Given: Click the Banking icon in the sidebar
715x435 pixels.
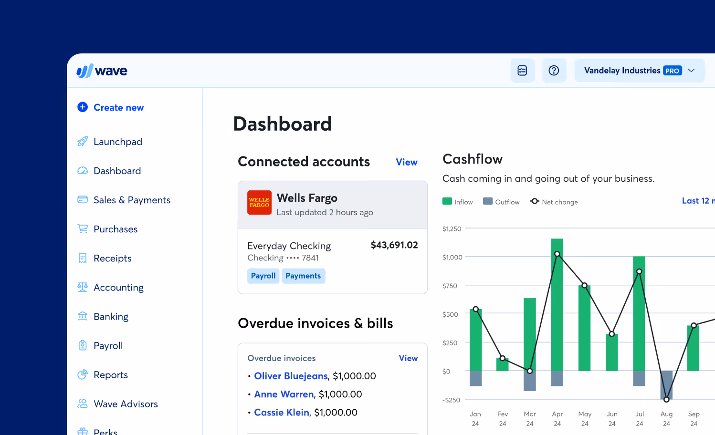Looking at the screenshot, I should coord(82,316).
